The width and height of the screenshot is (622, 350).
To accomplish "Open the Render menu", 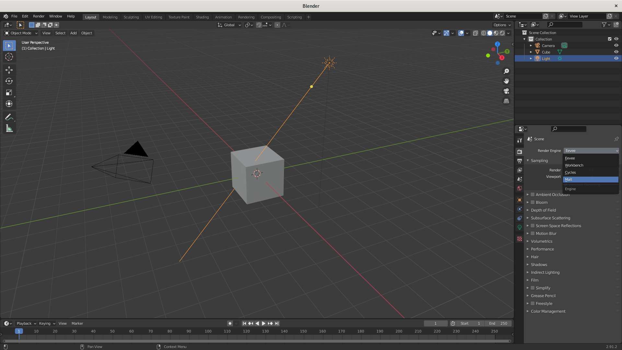I will point(39,16).
